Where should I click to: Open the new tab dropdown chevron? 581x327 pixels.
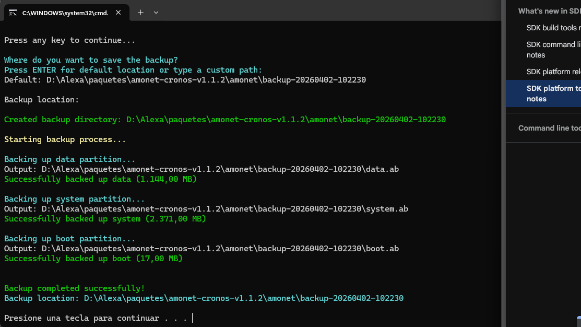pyautogui.click(x=155, y=12)
